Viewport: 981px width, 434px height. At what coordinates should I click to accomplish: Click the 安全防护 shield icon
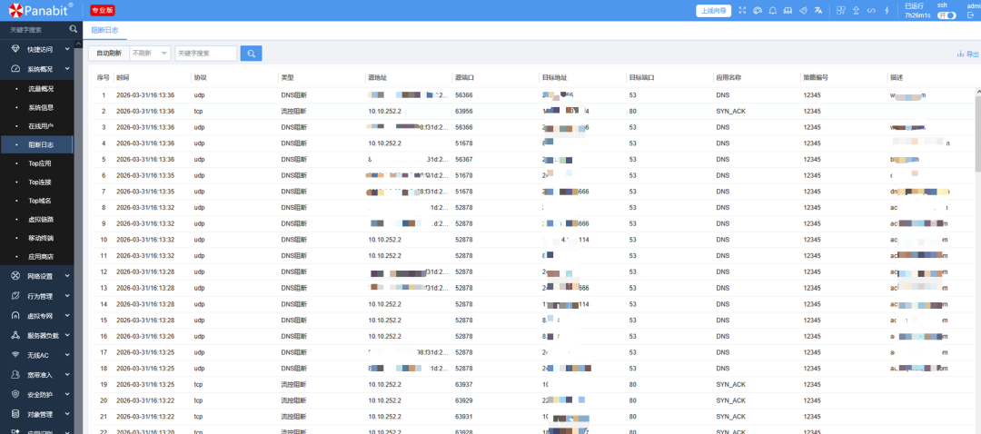tap(15, 395)
